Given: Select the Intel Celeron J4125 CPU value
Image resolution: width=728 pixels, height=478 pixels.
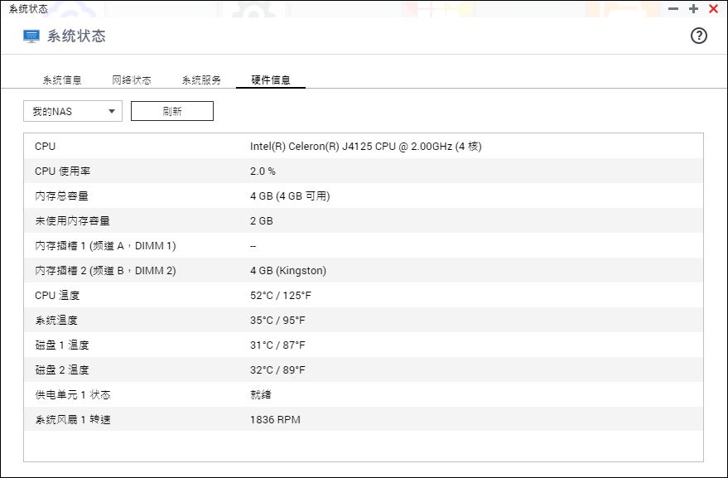Looking at the screenshot, I should tap(366, 147).
